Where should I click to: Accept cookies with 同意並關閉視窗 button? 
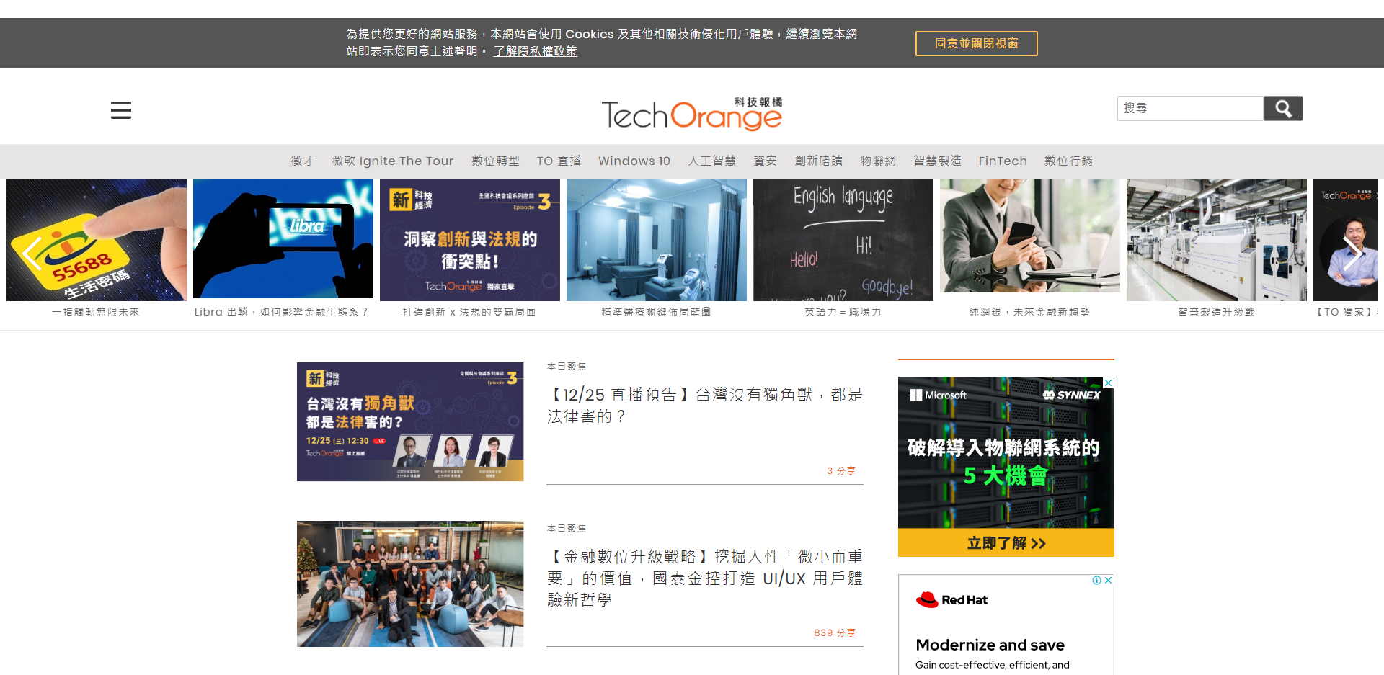point(976,44)
